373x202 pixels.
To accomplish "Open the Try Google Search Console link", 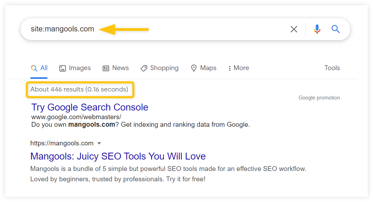I will click(x=90, y=107).
